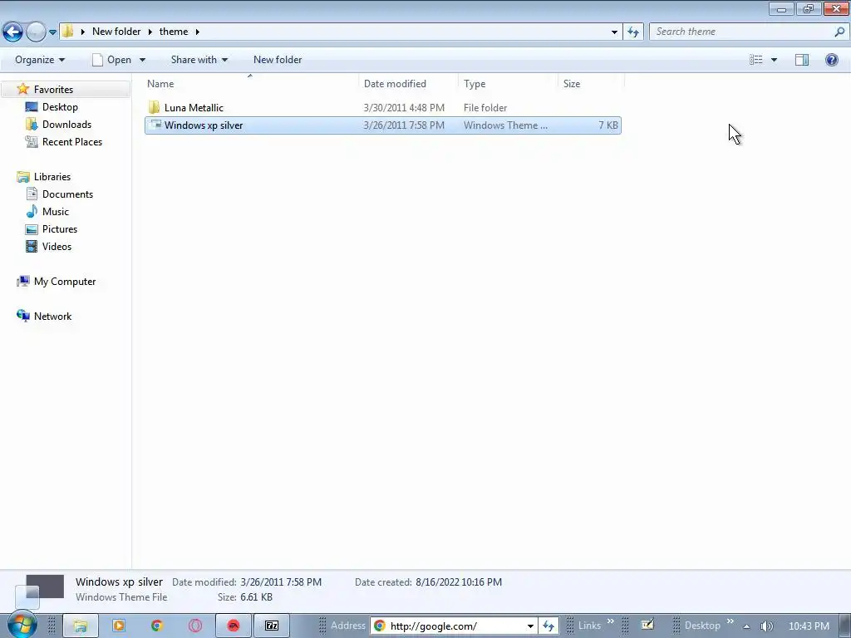Screen dimensions: 851x638
Task: Open the EA app taskbar icon
Action: click(234, 626)
